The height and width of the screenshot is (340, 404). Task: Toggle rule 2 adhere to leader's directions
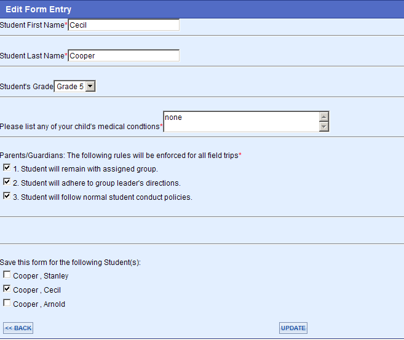tap(7, 182)
